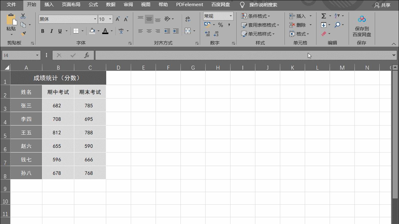Screen dimensions: 399x224
Task: Switch to the 数据 ribbon tab
Action: click(110, 5)
